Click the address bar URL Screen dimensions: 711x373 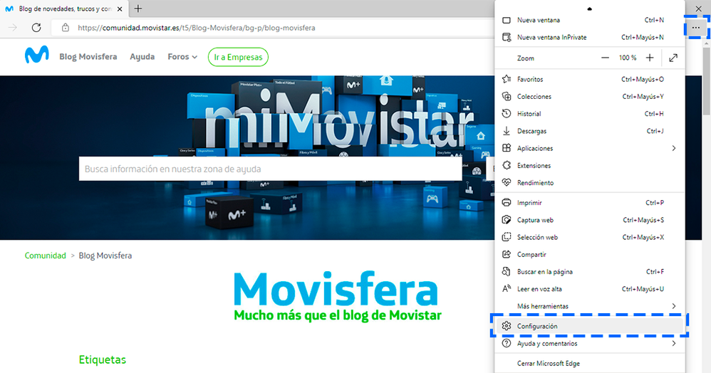point(196,28)
